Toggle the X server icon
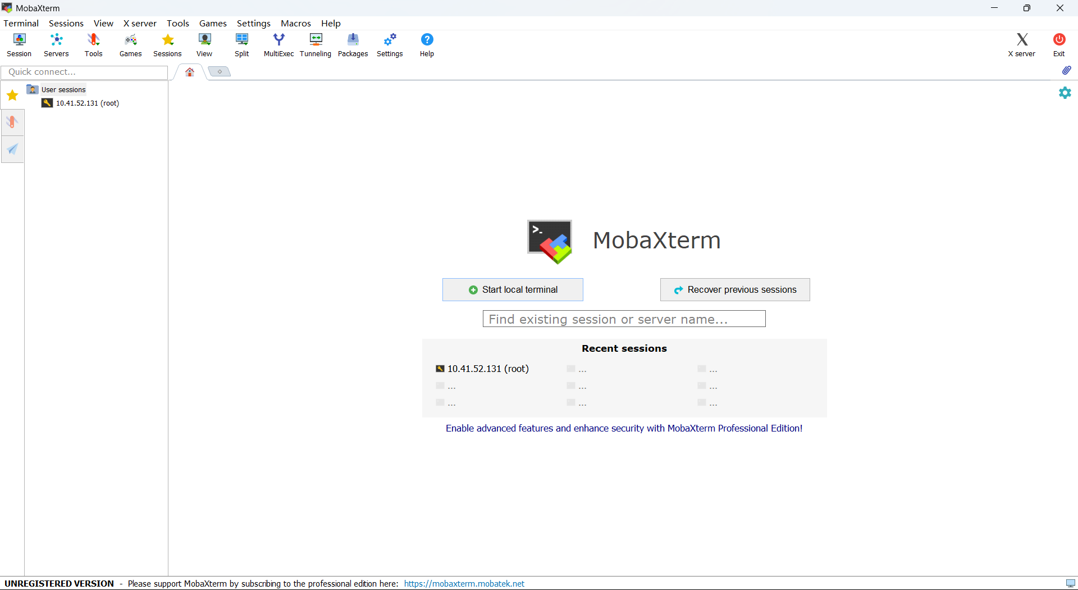The image size is (1078, 590). click(1022, 45)
